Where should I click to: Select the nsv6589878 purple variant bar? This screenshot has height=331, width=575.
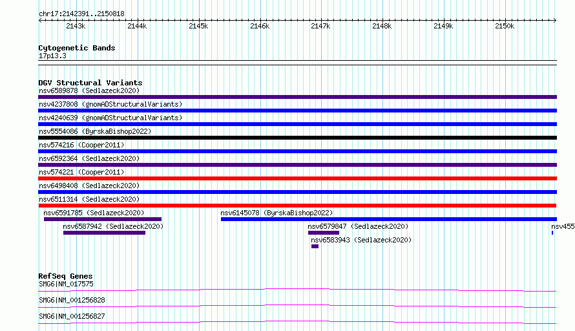[x=297, y=97]
